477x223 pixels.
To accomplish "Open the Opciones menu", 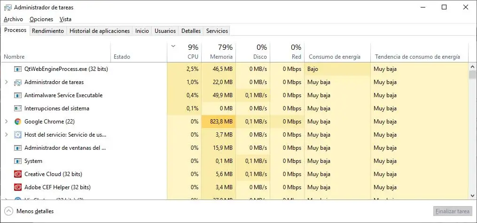I will click(41, 19).
